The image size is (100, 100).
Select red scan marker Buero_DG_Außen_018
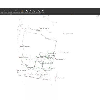[55, 77]
